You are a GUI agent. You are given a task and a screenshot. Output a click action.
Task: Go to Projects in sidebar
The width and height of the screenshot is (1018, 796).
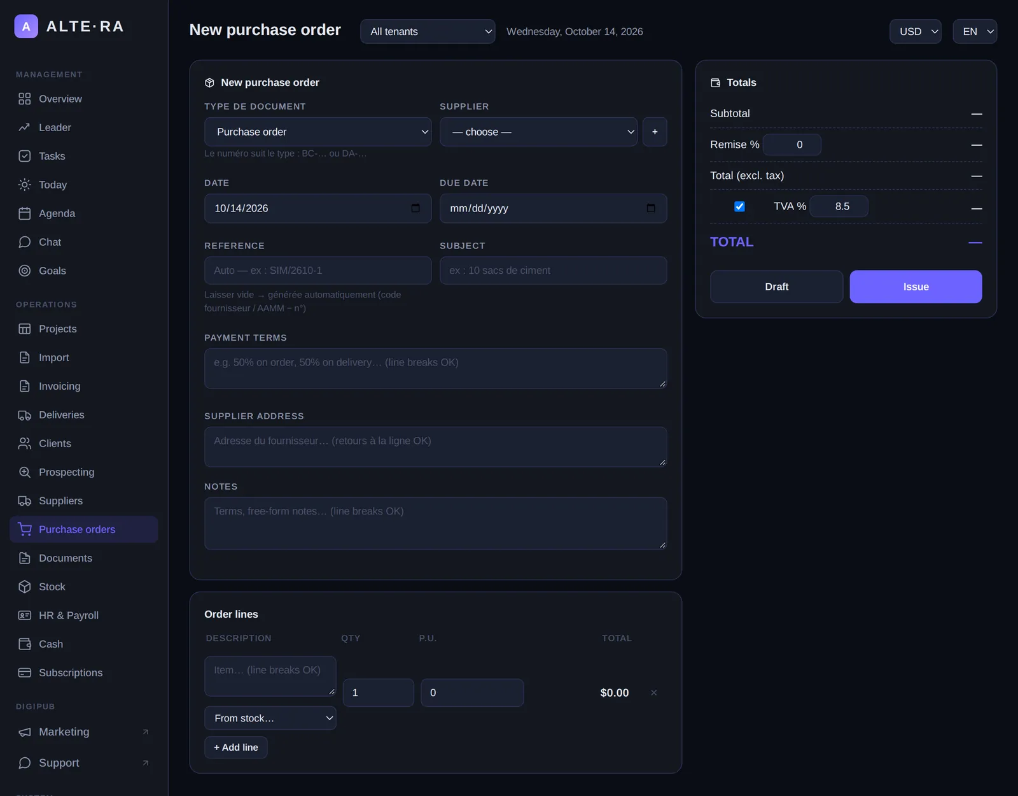pos(84,329)
